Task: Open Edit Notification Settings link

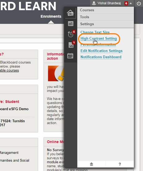Action: (102, 51)
